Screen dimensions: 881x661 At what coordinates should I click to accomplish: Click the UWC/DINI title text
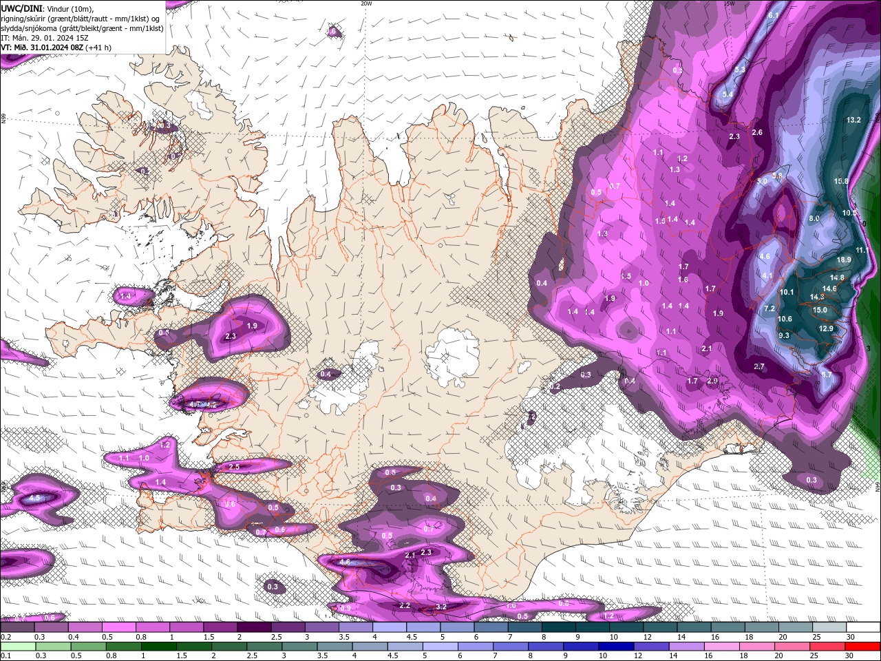(22, 8)
